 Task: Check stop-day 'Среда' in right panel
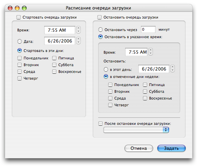point(110,98)
